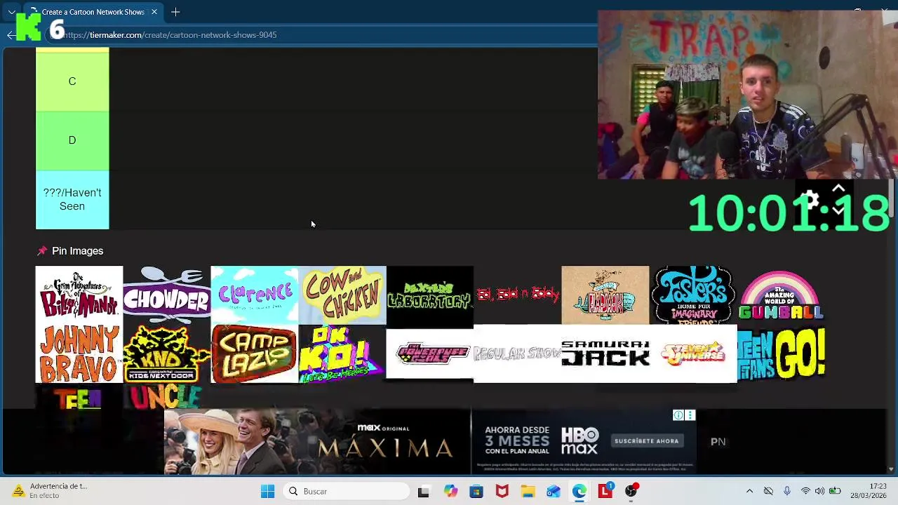Select the Uncle Grandpa image in bottom row
The height and width of the screenshot is (505, 898).
(167, 396)
